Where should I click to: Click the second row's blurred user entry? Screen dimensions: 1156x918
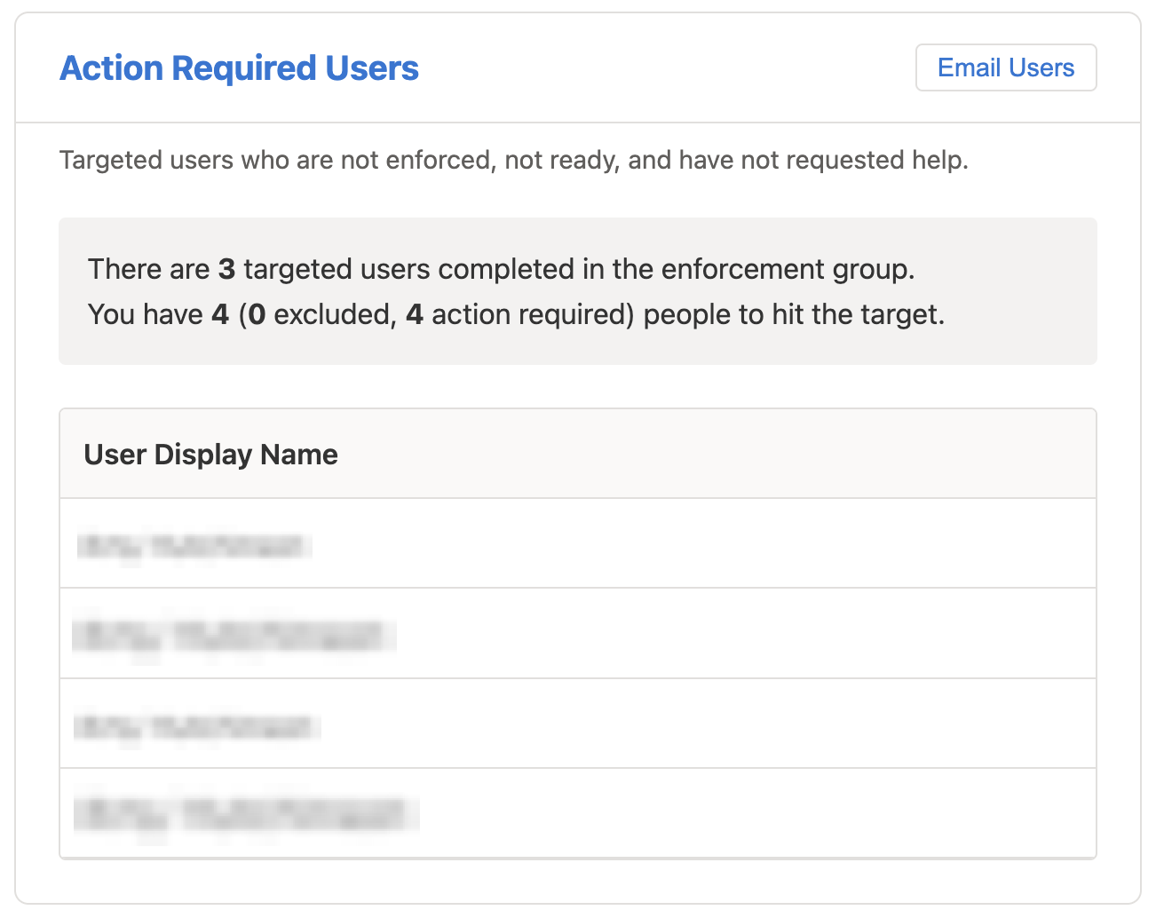(x=231, y=632)
